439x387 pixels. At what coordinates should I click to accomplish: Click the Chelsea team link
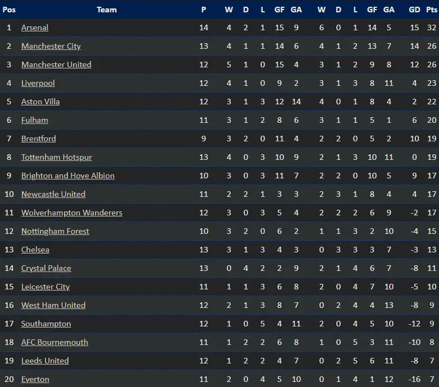click(35, 250)
